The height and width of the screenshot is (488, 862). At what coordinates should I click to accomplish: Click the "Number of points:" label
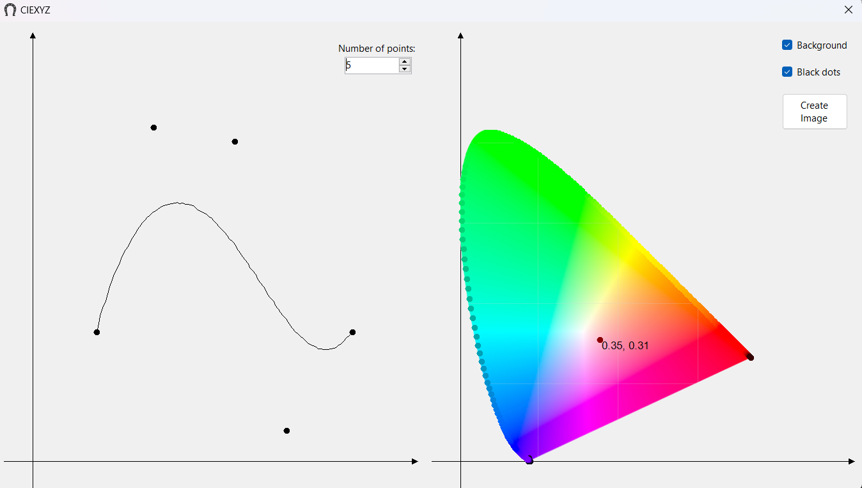pos(377,49)
